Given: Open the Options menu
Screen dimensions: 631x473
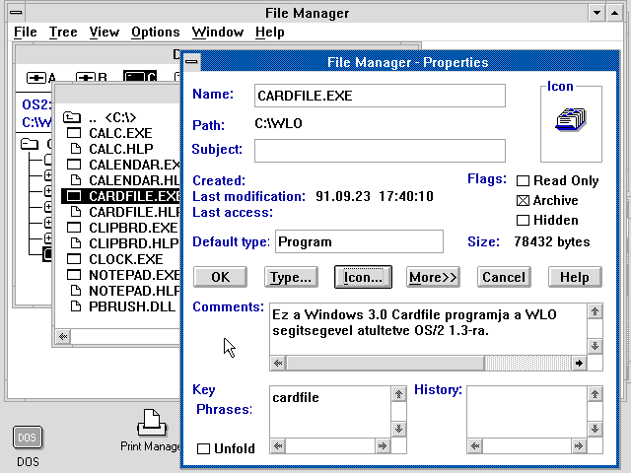Looking at the screenshot, I should pyautogui.click(x=156, y=33).
